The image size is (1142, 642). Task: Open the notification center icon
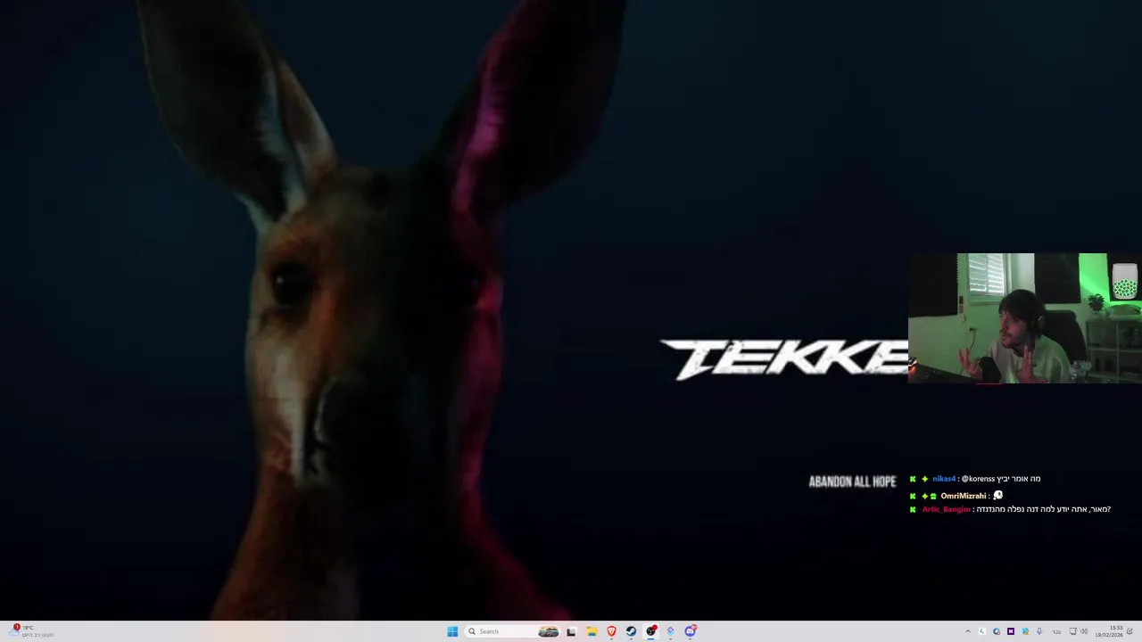[x=1130, y=631]
